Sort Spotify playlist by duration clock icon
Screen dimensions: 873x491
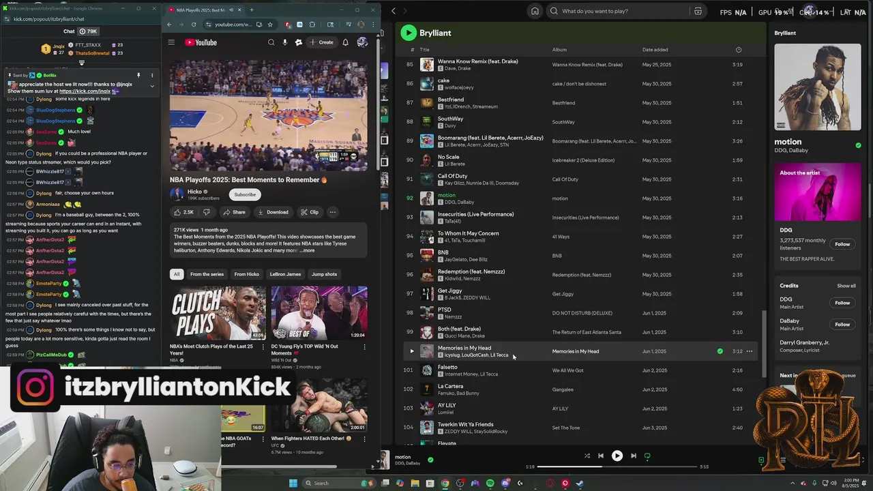tap(739, 50)
